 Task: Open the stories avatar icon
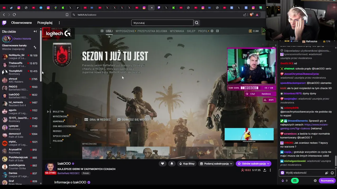[7, 39]
